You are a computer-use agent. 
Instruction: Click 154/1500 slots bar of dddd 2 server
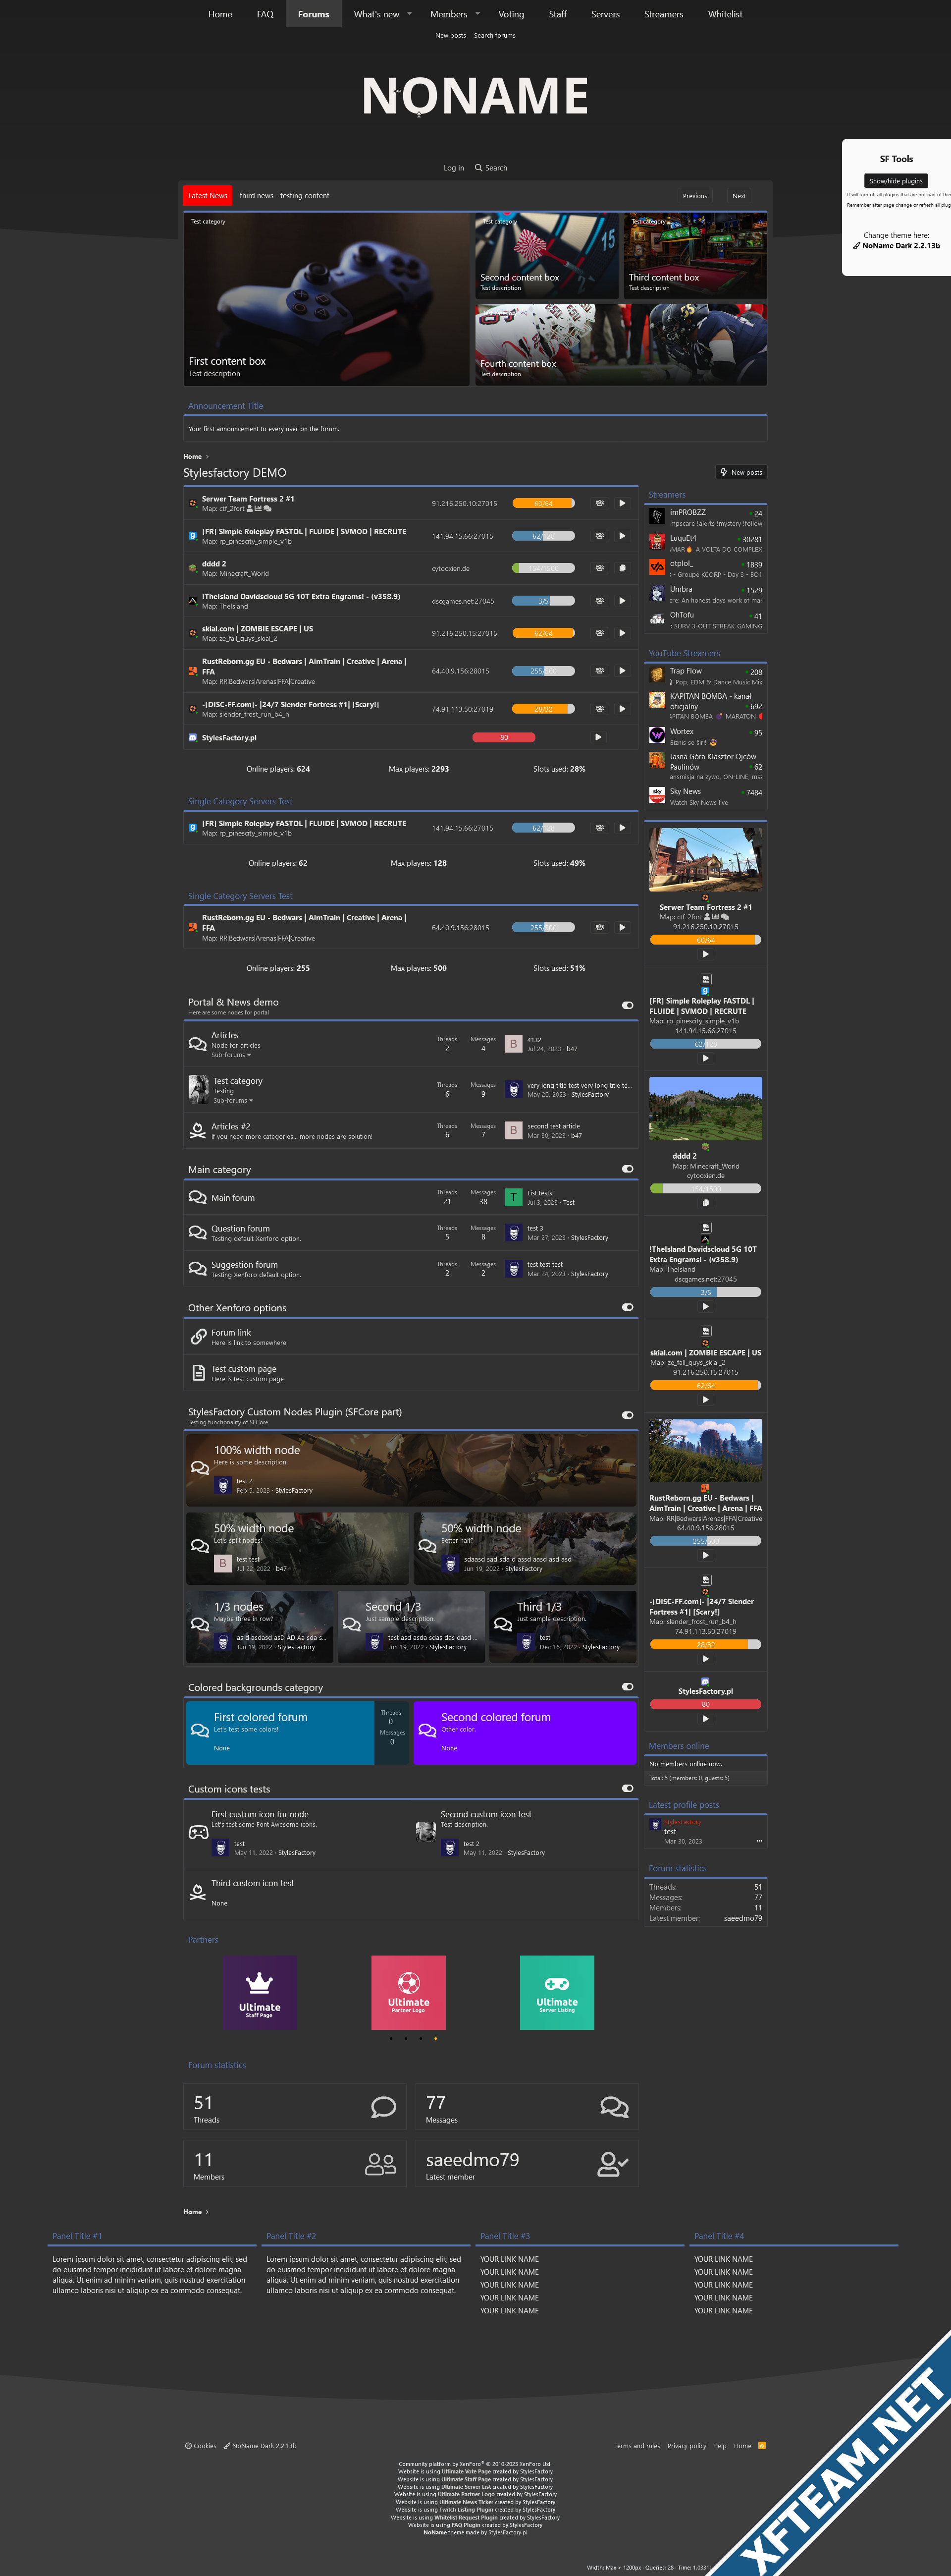coord(543,568)
